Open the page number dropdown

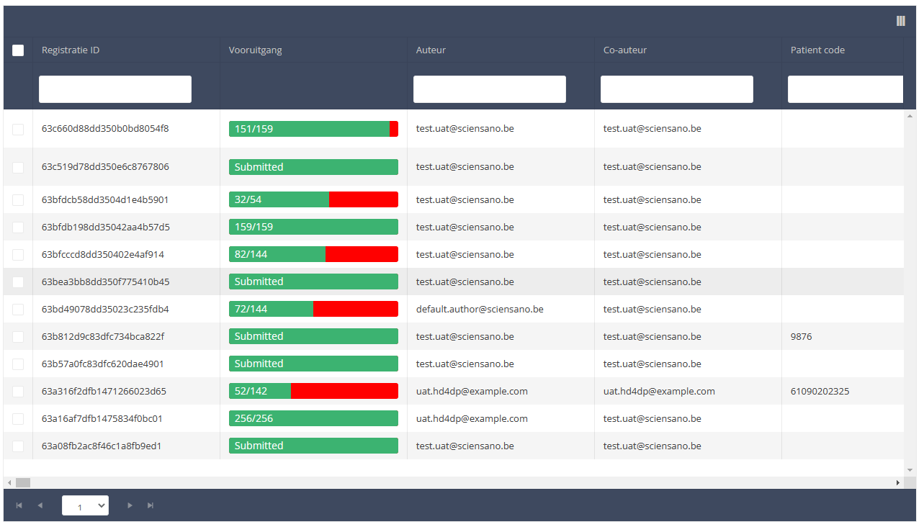[85, 505]
